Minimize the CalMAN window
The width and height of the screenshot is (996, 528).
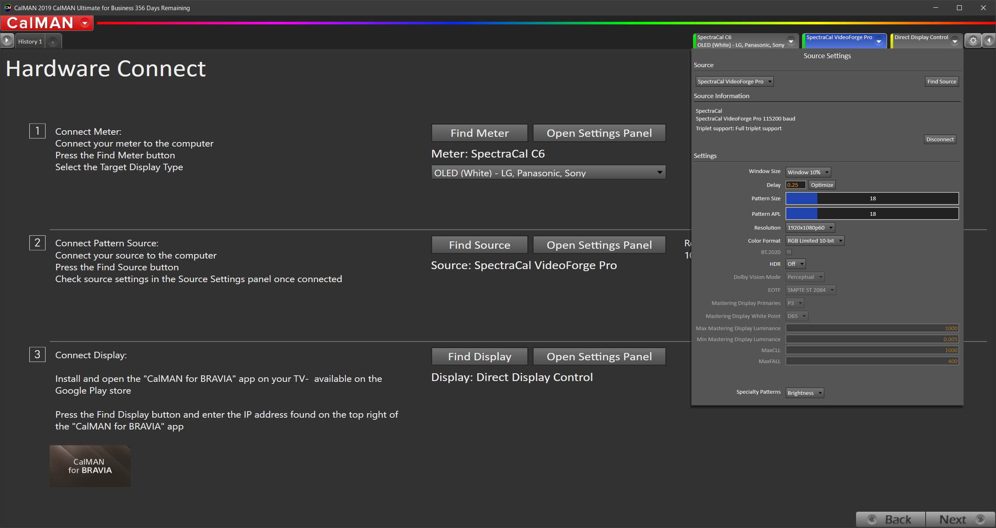(x=935, y=8)
